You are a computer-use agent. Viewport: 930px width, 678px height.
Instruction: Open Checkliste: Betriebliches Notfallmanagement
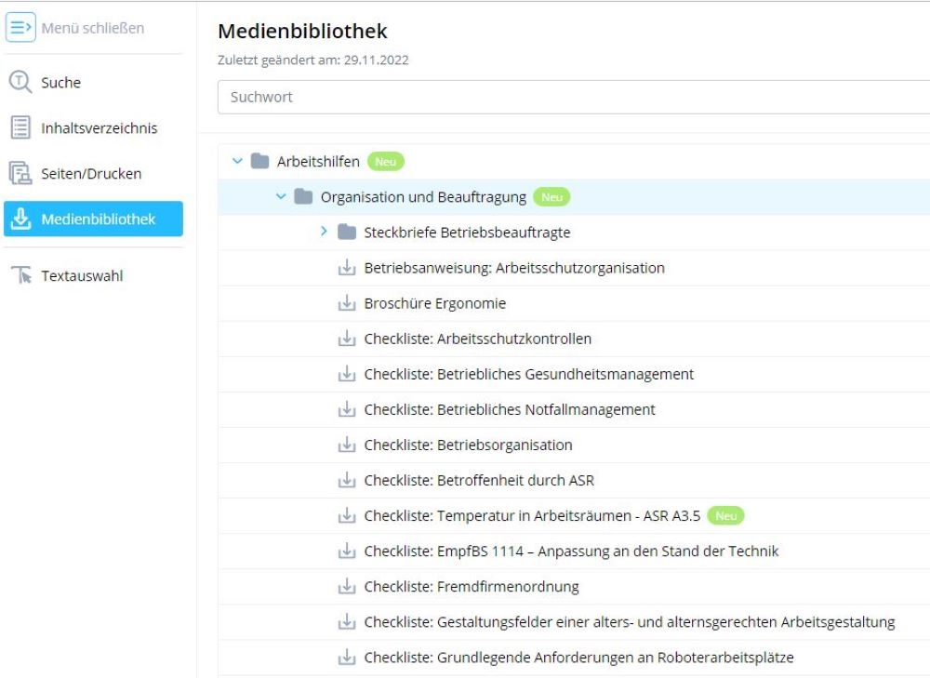point(510,409)
